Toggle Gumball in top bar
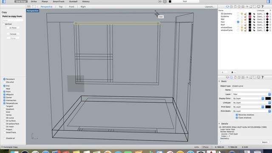272x153 pixels. 73,1
